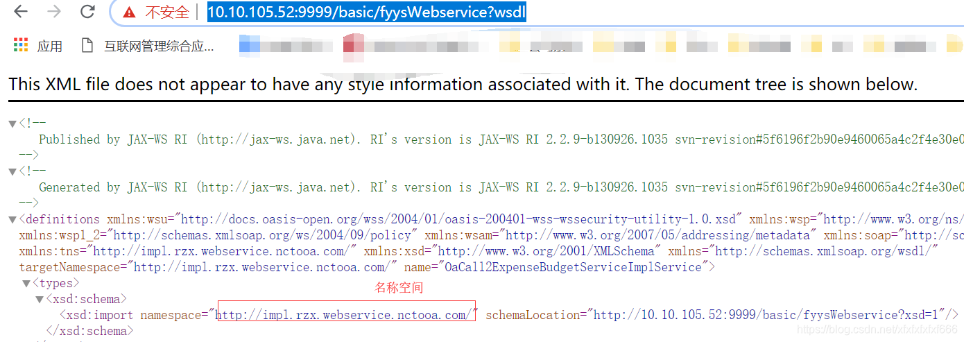Viewport: 964px width, 342px height.
Task: Open the 应用 apps grid icon
Action: pyautogui.click(x=21, y=46)
